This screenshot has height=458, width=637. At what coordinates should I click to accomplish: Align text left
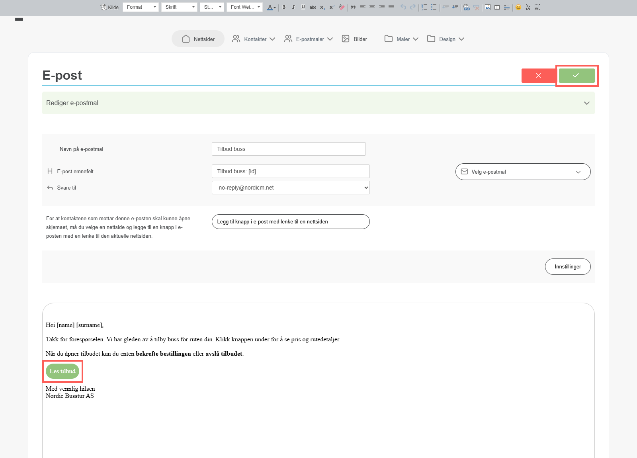click(x=363, y=7)
